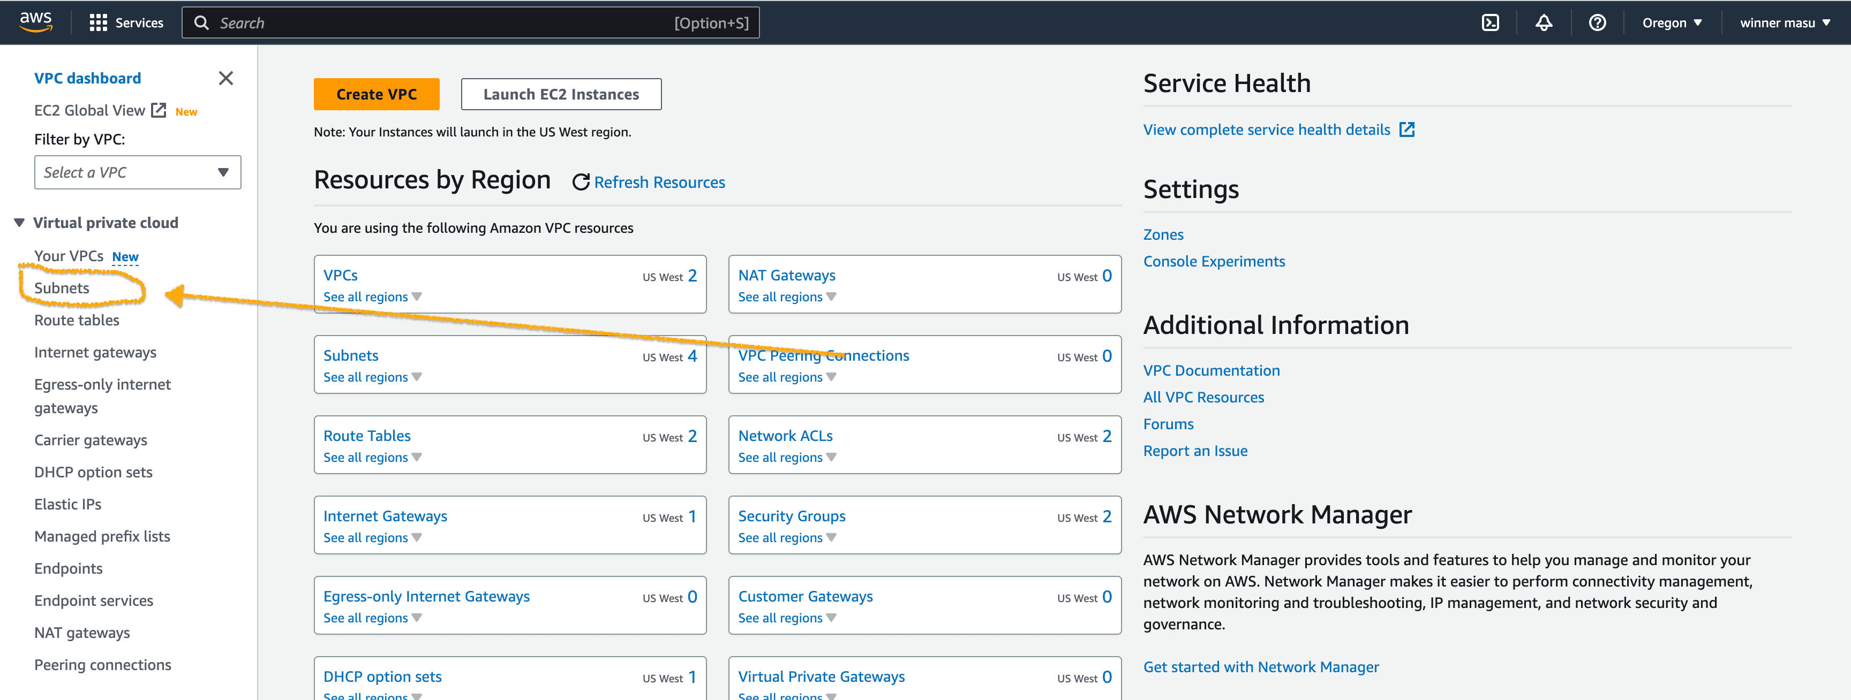Click external link icon next to service health details

pyautogui.click(x=1406, y=130)
